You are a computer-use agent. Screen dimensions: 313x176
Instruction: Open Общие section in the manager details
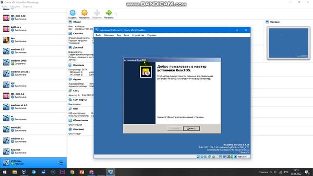(77, 22)
